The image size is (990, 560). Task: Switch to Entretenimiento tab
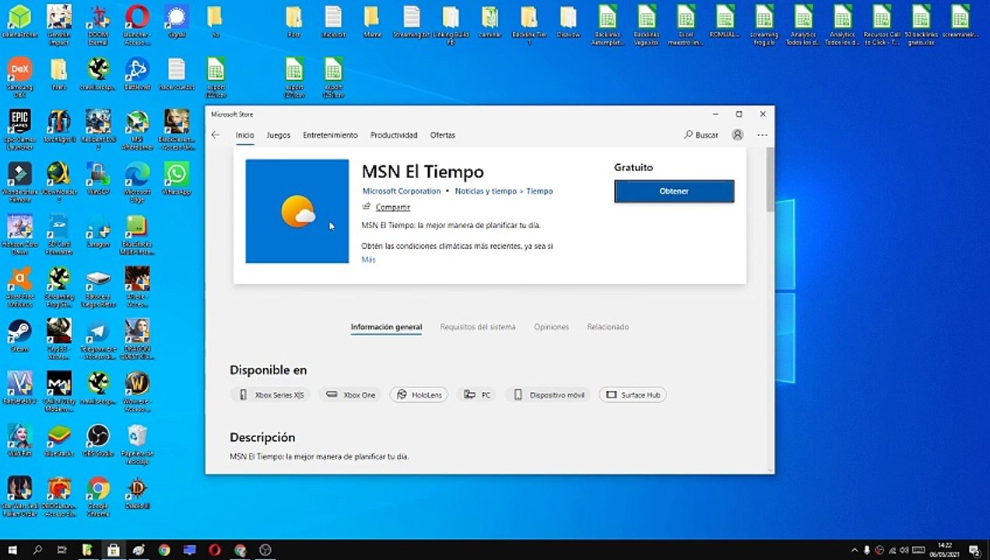click(x=330, y=135)
